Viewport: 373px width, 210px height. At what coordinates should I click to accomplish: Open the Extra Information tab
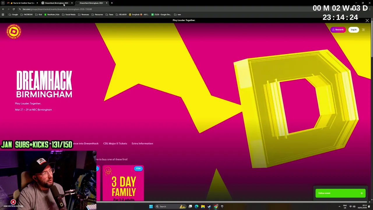tap(142, 143)
